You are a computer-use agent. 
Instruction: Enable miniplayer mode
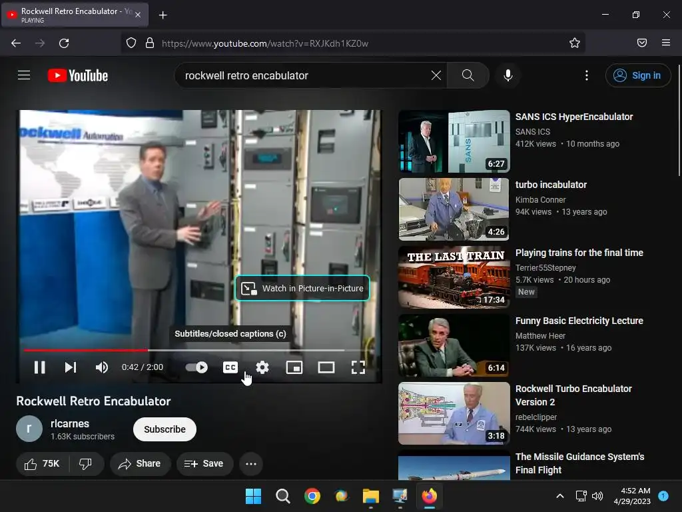tap(294, 367)
